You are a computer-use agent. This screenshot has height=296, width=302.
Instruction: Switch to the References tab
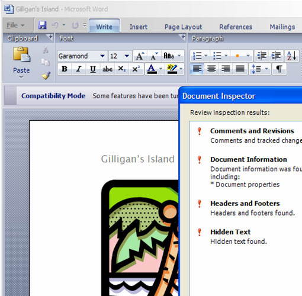[x=236, y=27]
